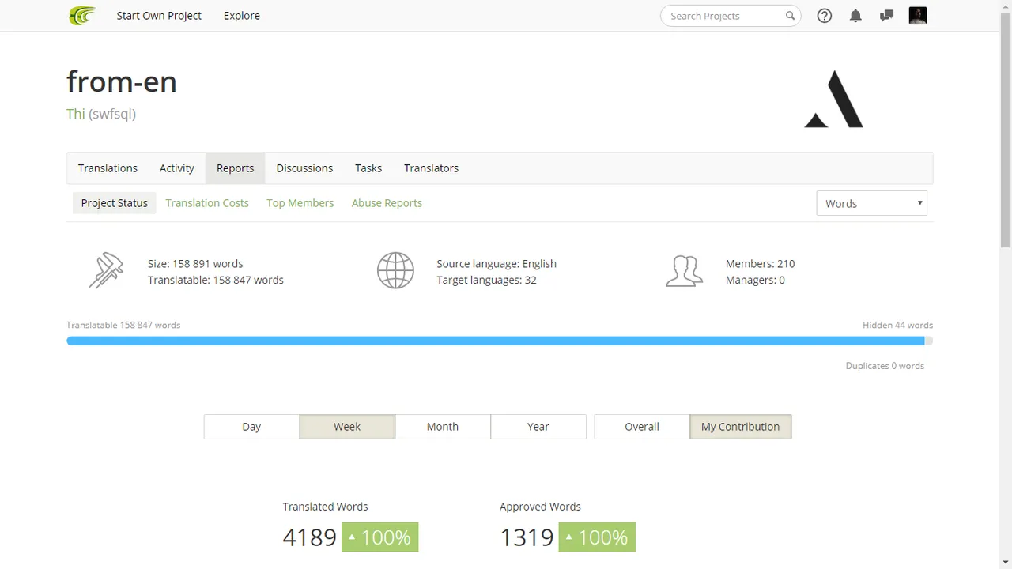Click 'Source language: English' text
The image size is (1012, 569).
tap(497, 264)
